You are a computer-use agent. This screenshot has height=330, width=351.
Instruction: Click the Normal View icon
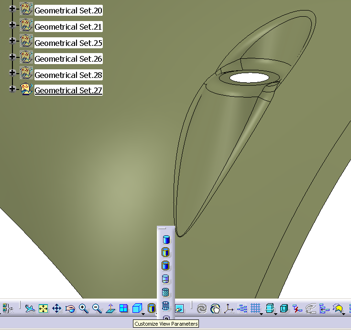point(110,308)
